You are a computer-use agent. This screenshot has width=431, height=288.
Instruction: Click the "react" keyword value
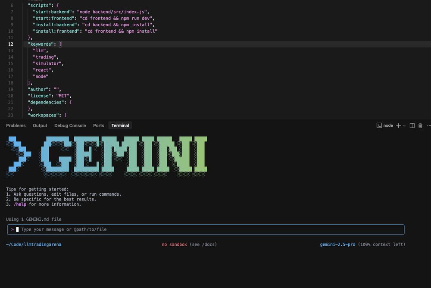[42, 70]
